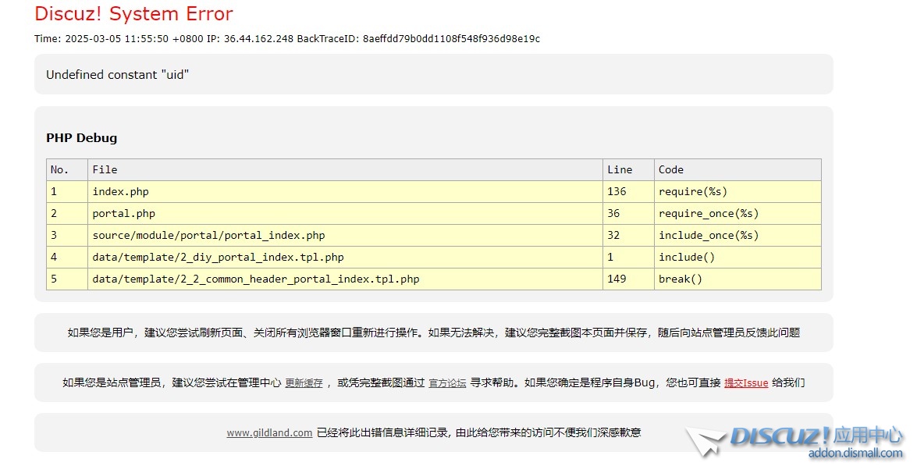Image resolution: width=917 pixels, height=473 pixels.
Task: Click the Line column header
Action: point(620,169)
